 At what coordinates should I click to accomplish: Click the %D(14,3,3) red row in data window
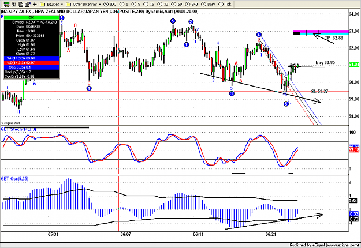32,63
